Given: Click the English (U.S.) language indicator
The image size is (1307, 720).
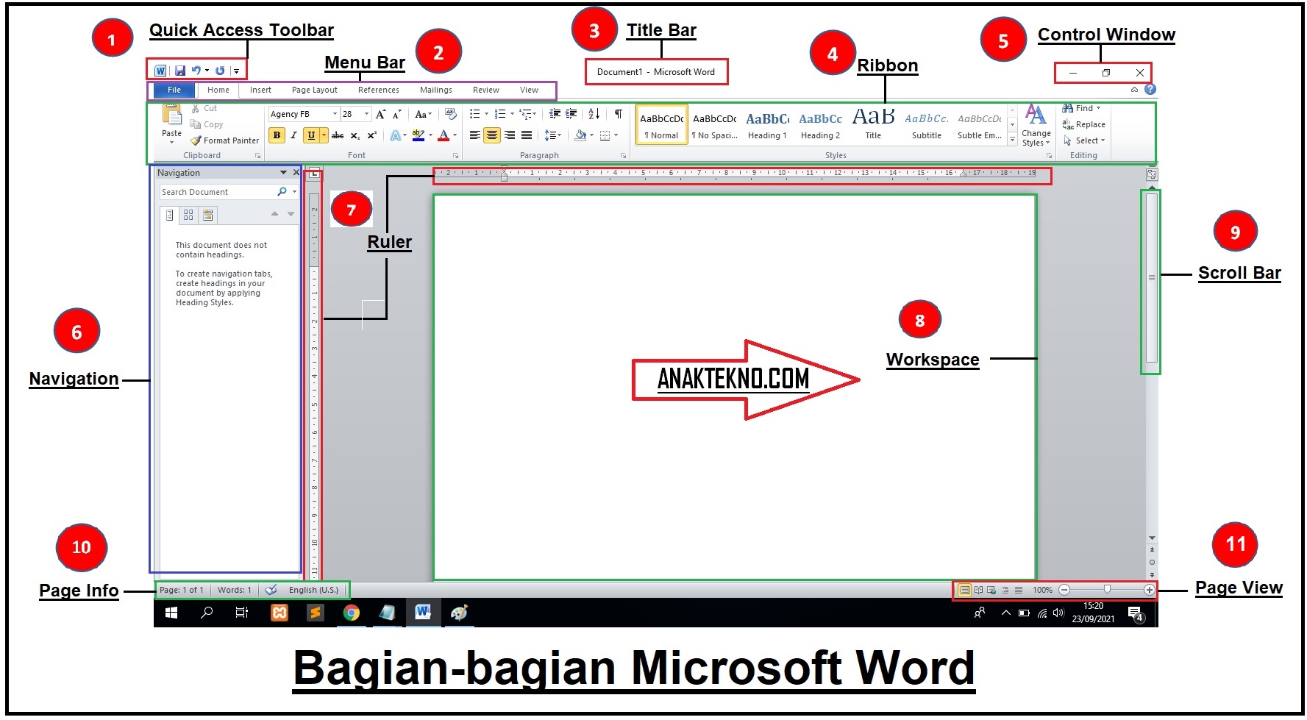Looking at the screenshot, I should [x=313, y=590].
